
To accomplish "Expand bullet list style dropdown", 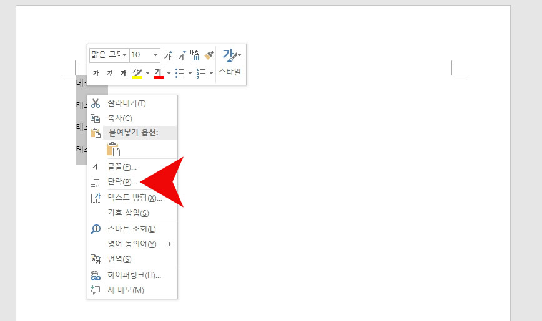I will tap(190, 73).
